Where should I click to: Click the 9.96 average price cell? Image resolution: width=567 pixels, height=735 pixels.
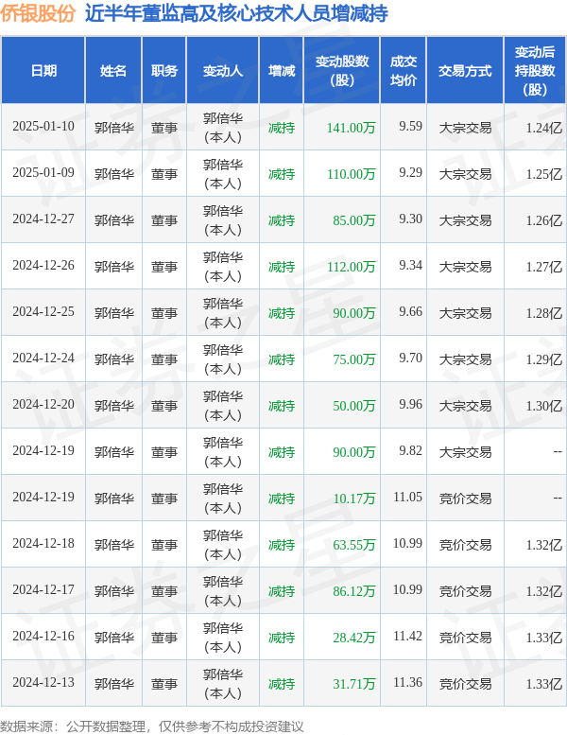[410, 406]
